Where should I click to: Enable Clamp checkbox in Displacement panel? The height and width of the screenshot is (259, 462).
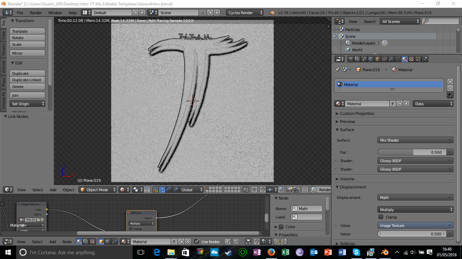pyautogui.click(x=381, y=217)
